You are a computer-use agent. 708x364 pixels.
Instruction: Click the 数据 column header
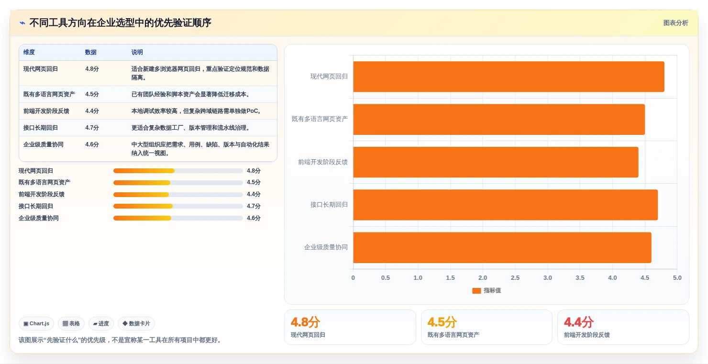tap(91, 53)
